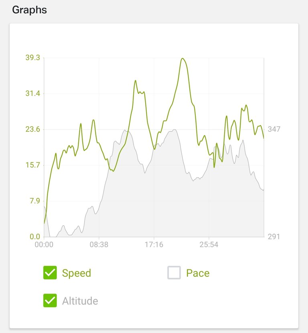Click the Graphs section heading
This screenshot has width=308, height=333.
point(29,10)
